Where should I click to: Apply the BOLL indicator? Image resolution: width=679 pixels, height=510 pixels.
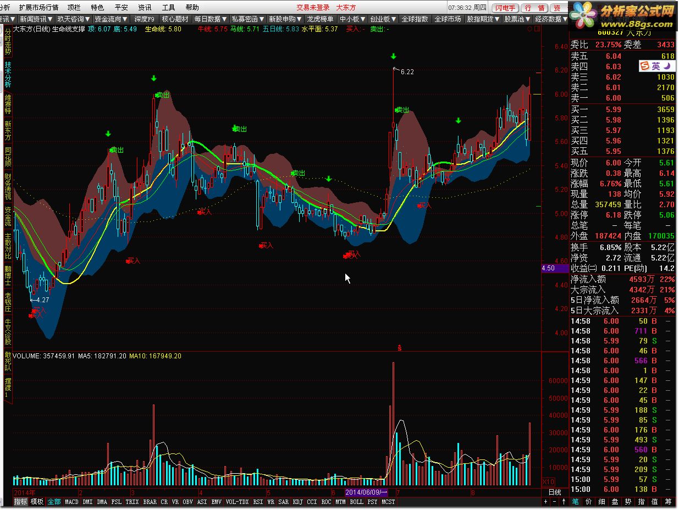357,502
